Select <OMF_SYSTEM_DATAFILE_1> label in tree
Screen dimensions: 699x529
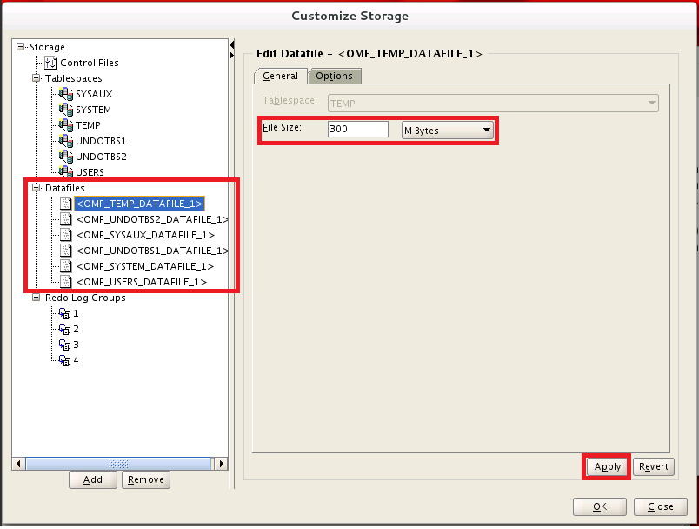coord(145,266)
